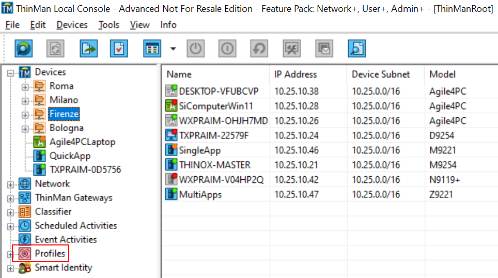The image size is (498, 278).
Task: Open the view layout dropdown arrow
Action: coord(173,49)
